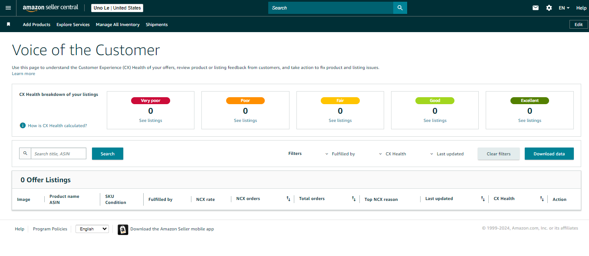Click the red Very poor badge
589x256 pixels.
click(151, 101)
